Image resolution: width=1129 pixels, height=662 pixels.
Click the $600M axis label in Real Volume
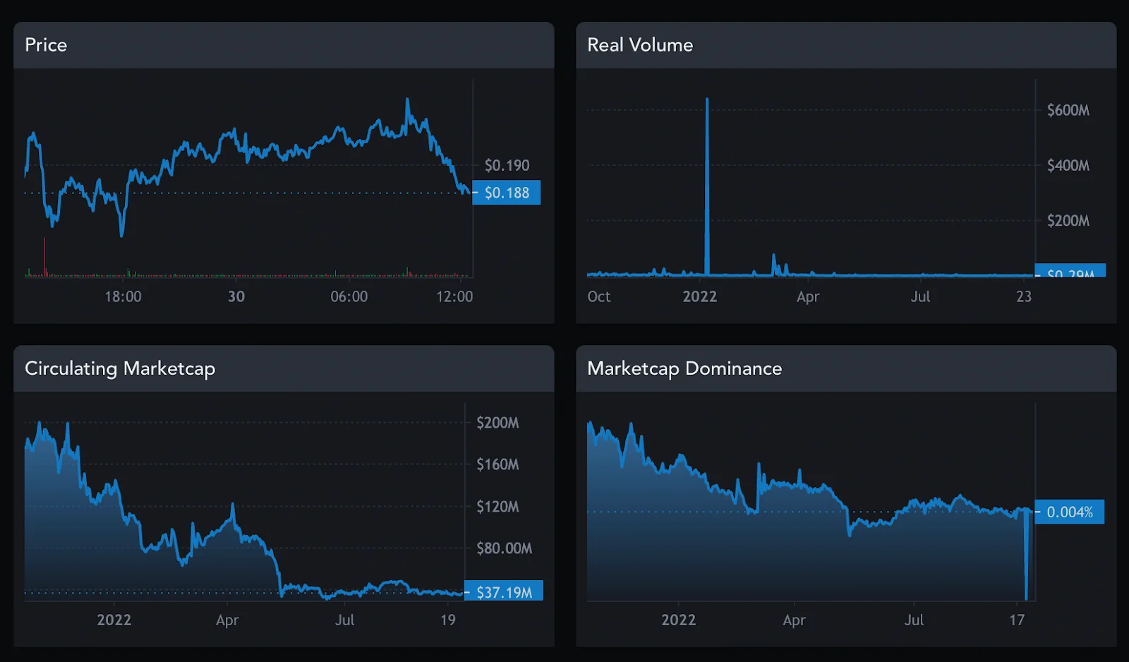tap(1068, 110)
